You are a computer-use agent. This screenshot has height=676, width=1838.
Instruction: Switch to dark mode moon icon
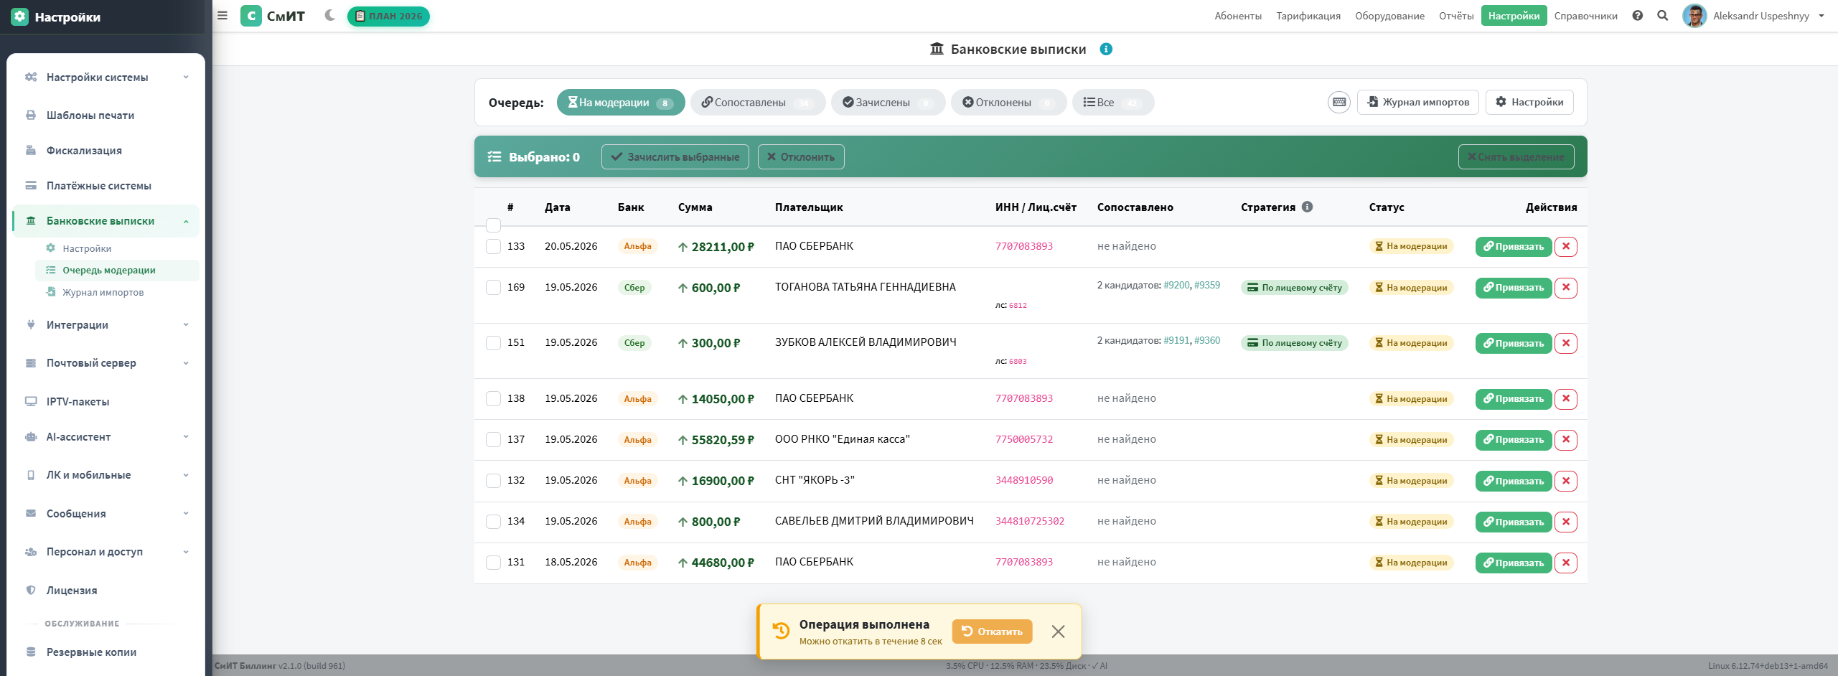pos(330,15)
